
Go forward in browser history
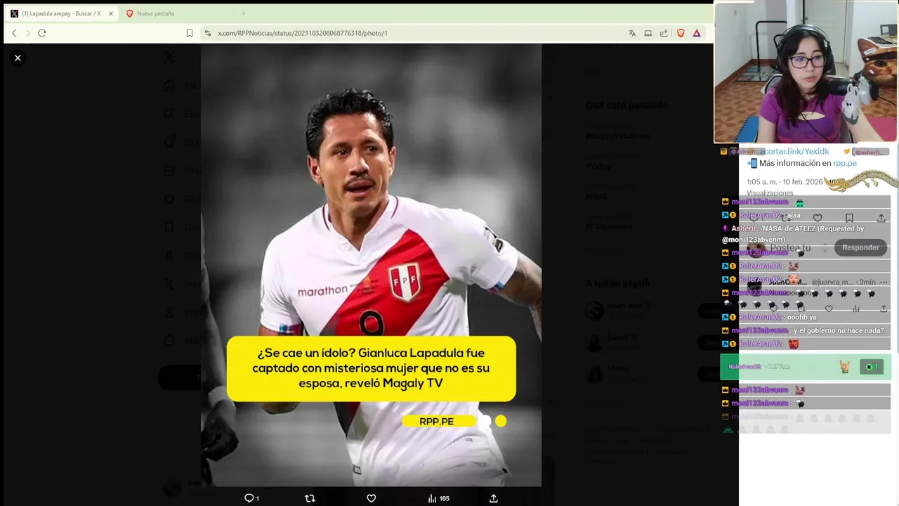[x=27, y=33]
